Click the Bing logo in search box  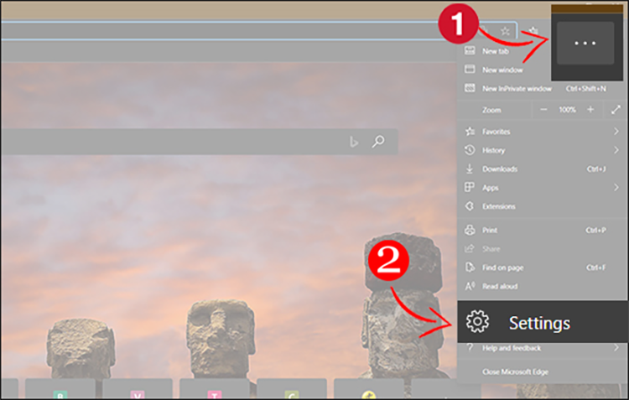pos(353,142)
